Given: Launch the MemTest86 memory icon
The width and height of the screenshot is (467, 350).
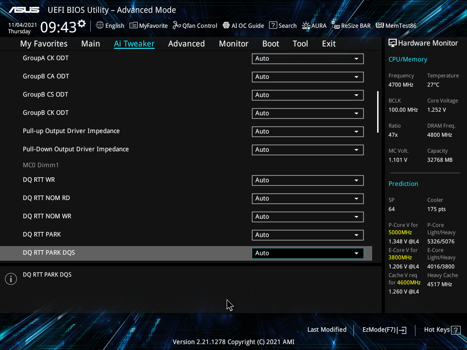Looking at the screenshot, I should coord(380,26).
